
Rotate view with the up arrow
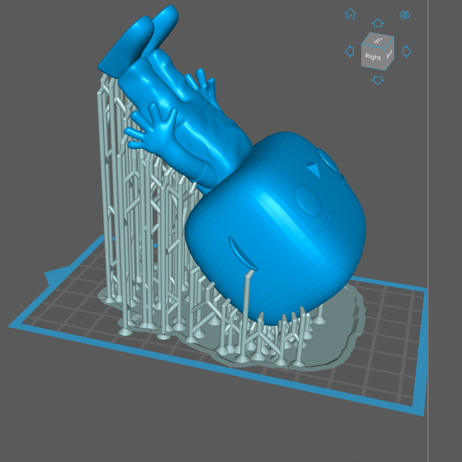click(x=378, y=23)
